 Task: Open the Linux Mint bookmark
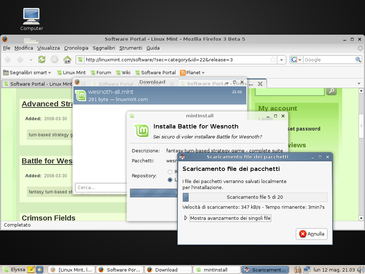click(x=71, y=73)
